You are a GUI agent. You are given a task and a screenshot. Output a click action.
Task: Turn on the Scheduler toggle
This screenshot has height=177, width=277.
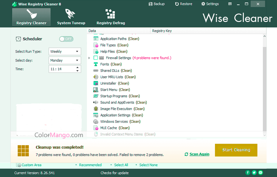click(66, 39)
